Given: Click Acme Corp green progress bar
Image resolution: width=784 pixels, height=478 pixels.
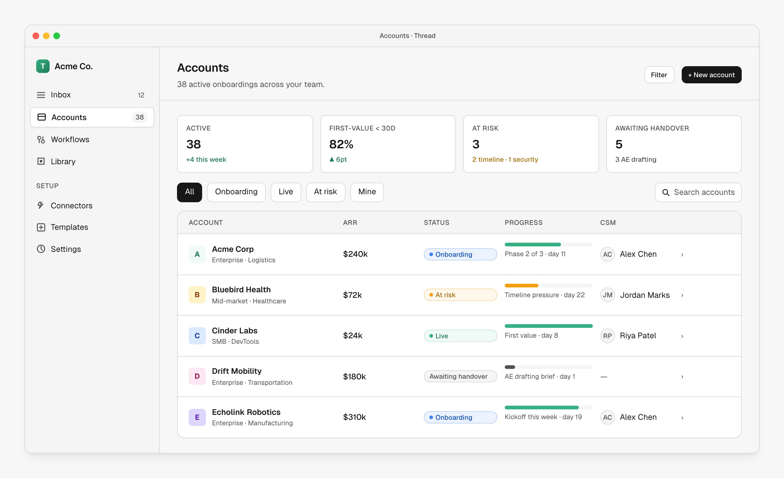Looking at the screenshot, I should coord(548,245).
